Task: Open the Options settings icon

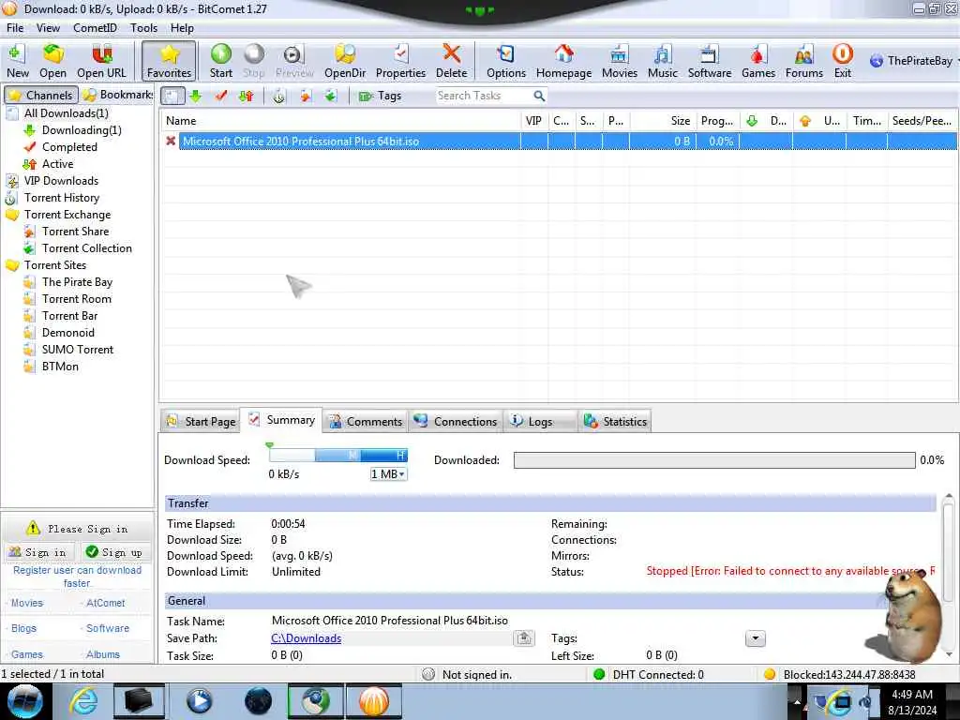Action: [505, 61]
